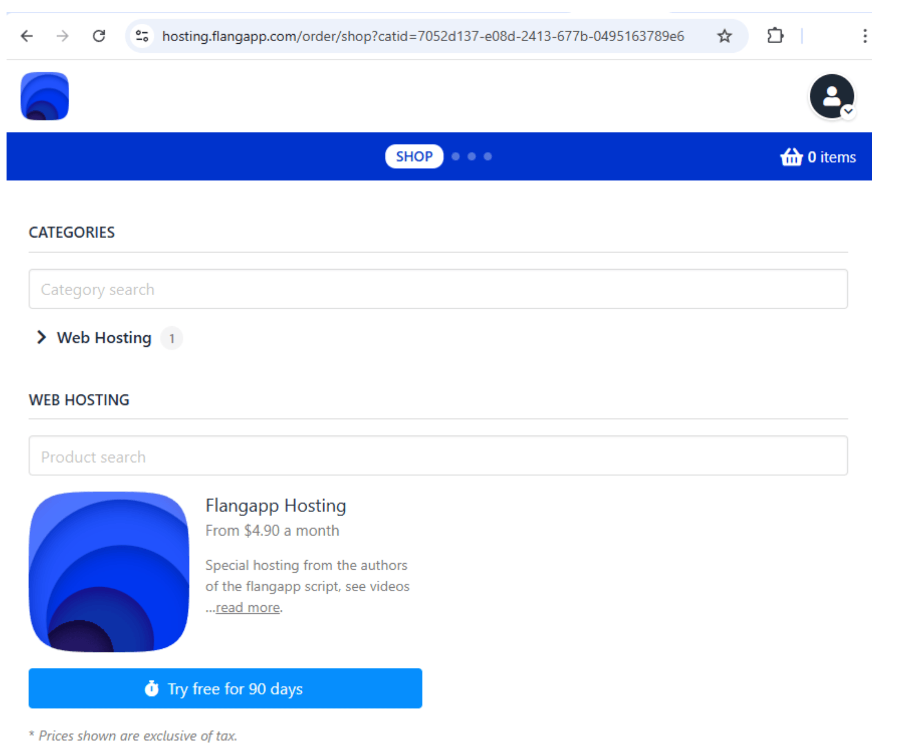The width and height of the screenshot is (916, 749).
Task: Expand the Web Hosting category chevron
Action: (x=41, y=337)
